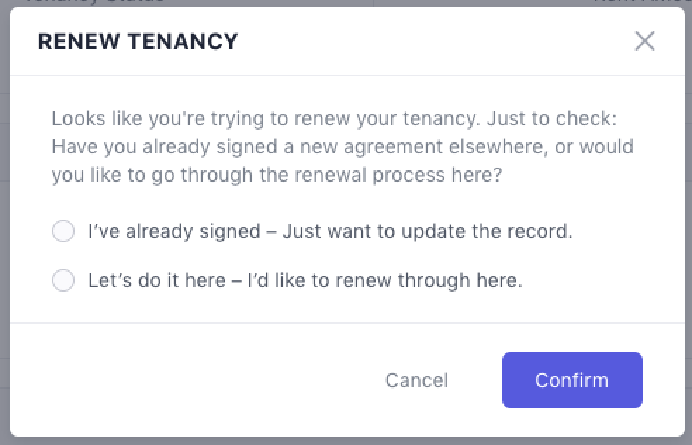Click "I'd like to renew through here" label
The height and width of the screenshot is (445, 692).
tap(385, 281)
